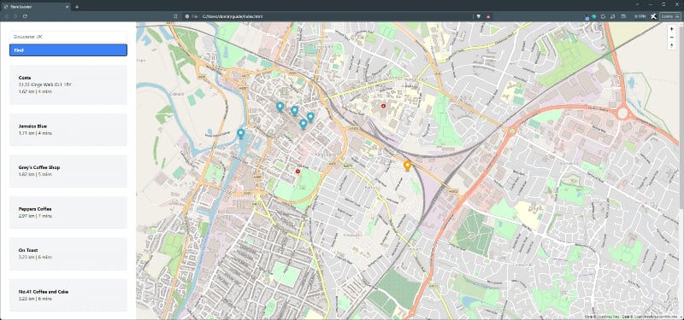Open the teal round extension icon

coord(593,16)
